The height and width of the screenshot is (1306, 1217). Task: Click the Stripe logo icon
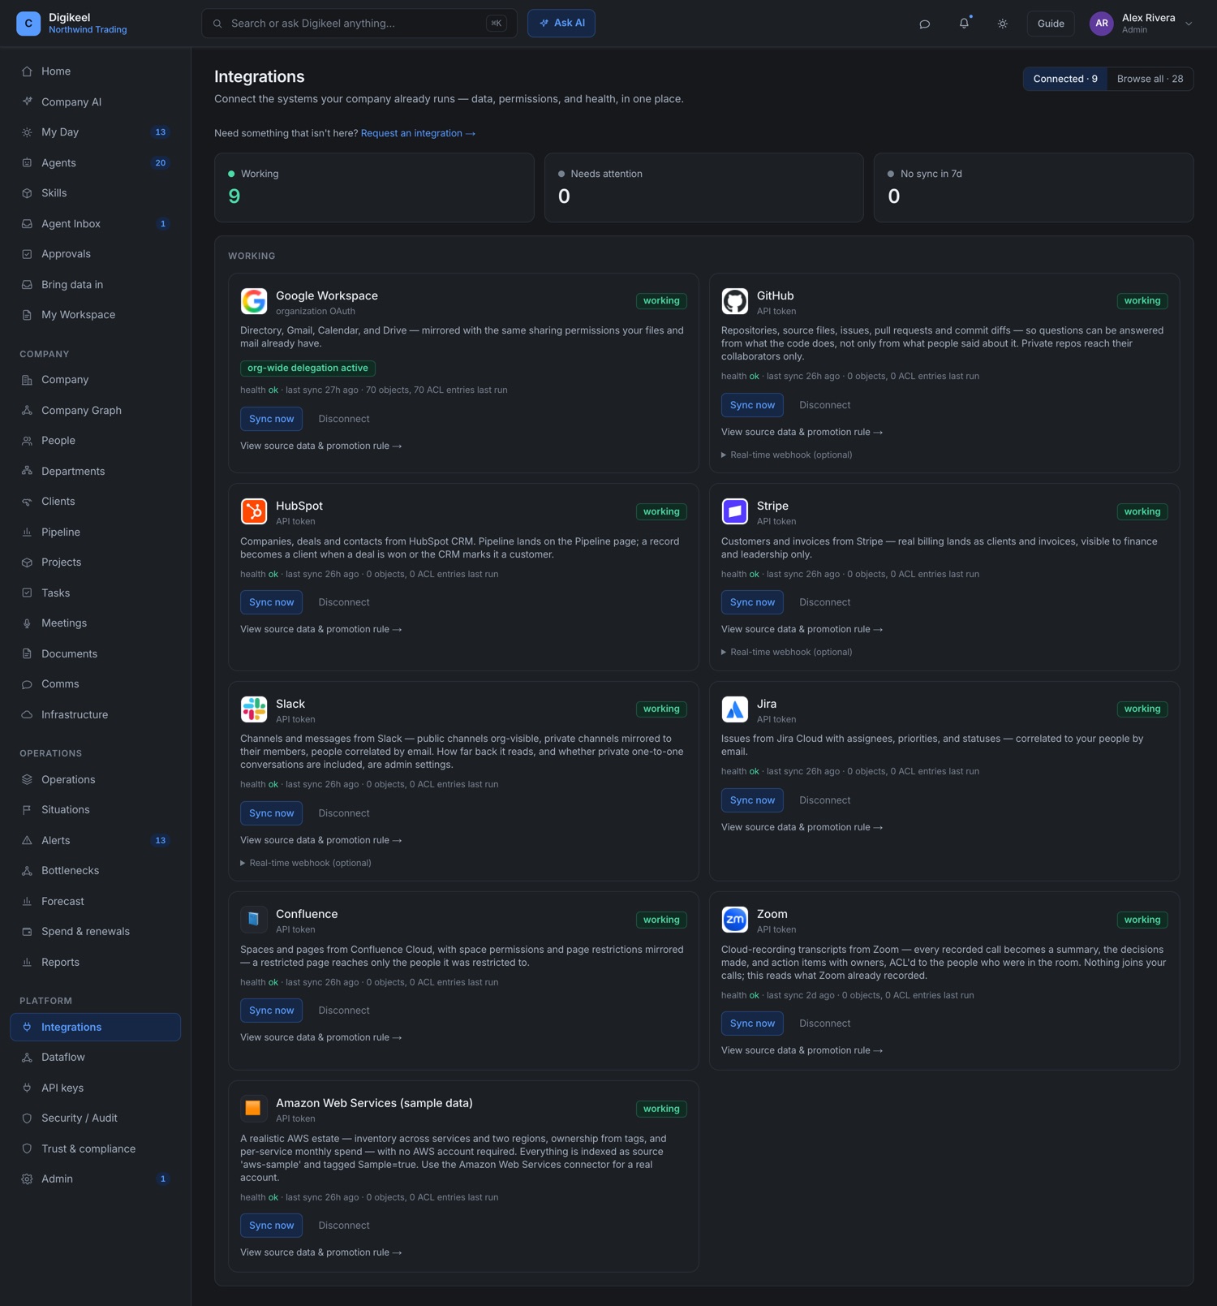735,511
